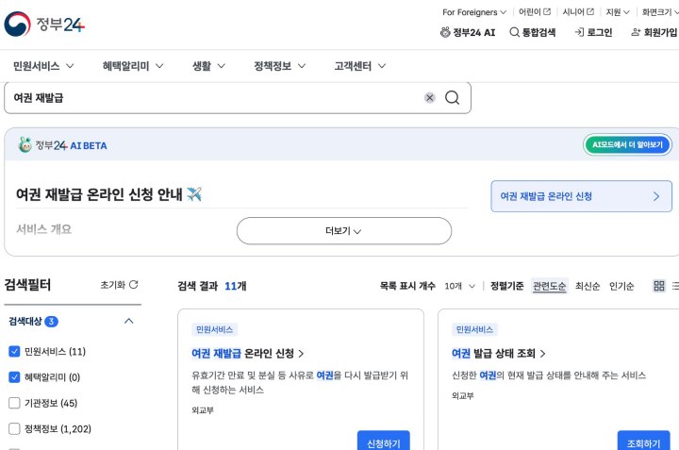Sort results by 최신순
The width and height of the screenshot is (679, 450).
(x=588, y=286)
